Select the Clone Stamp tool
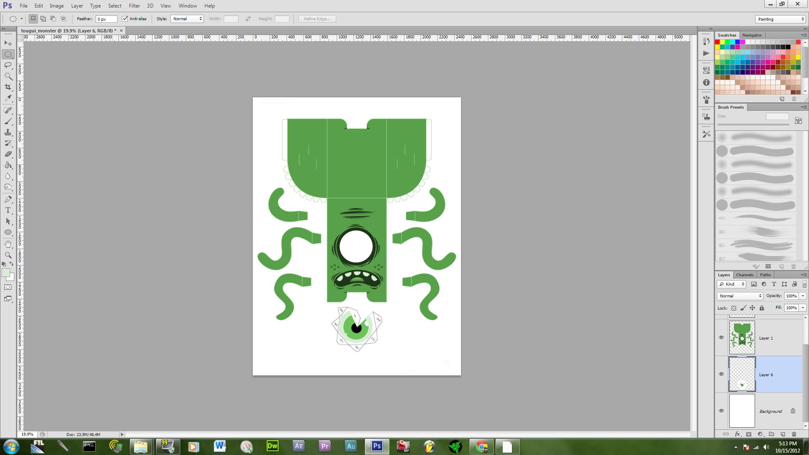This screenshot has height=455, width=809. point(8,132)
